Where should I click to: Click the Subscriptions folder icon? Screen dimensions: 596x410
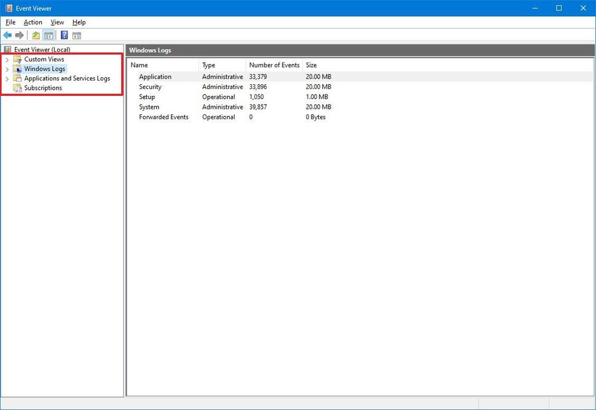17,88
